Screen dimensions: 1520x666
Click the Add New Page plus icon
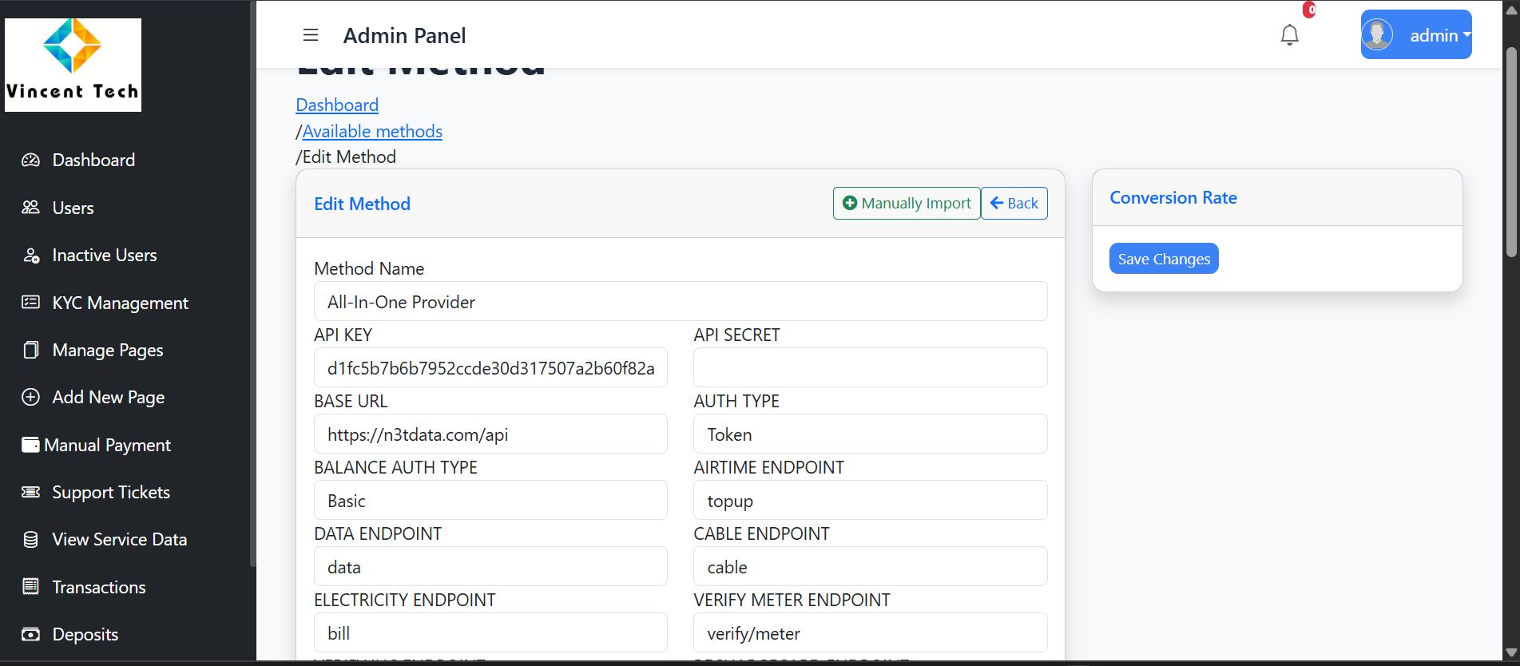click(30, 397)
